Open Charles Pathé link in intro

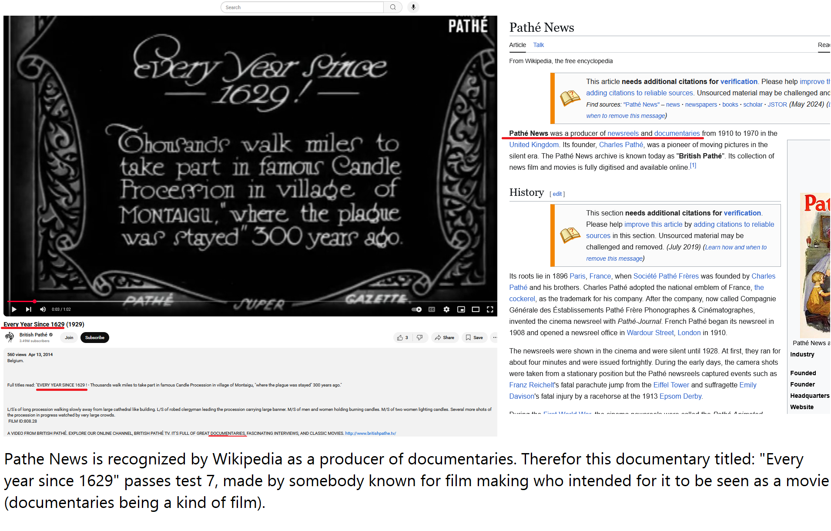620,145
